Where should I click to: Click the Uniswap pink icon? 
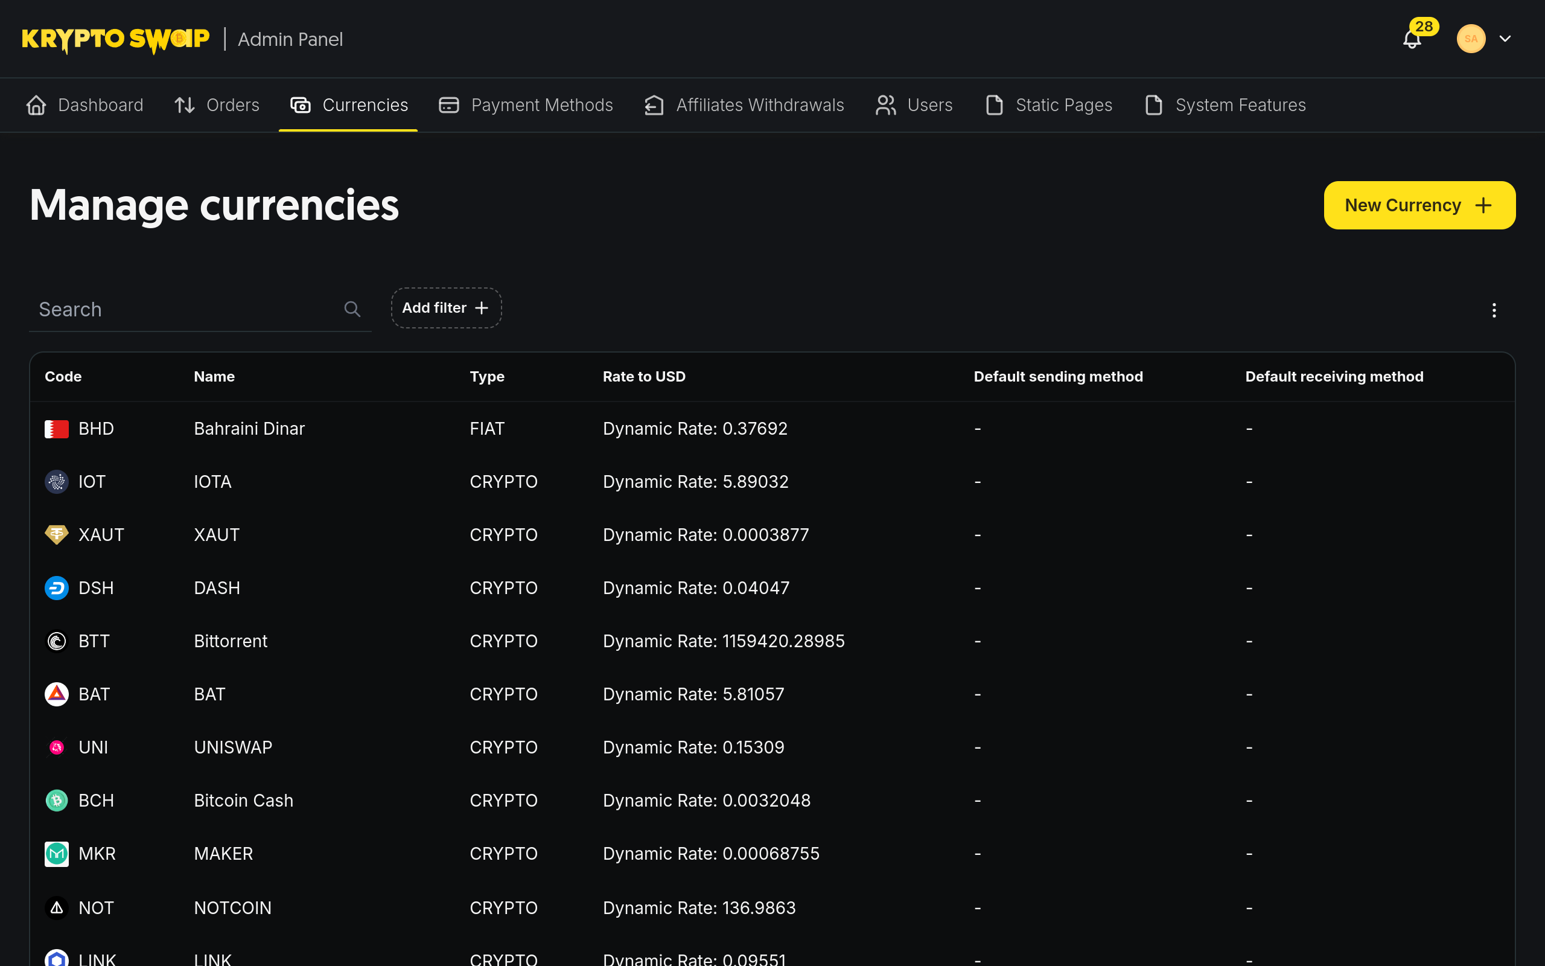coord(57,747)
